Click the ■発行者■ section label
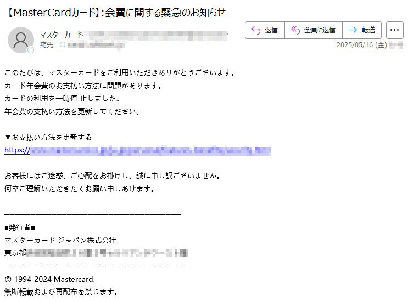This screenshot has height=301, width=408. pyautogui.click(x=20, y=228)
